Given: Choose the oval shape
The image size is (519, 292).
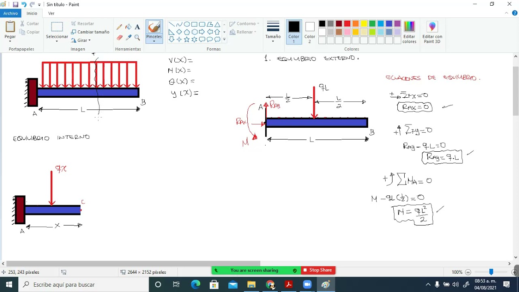Looking at the screenshot, I should (187, 24).
